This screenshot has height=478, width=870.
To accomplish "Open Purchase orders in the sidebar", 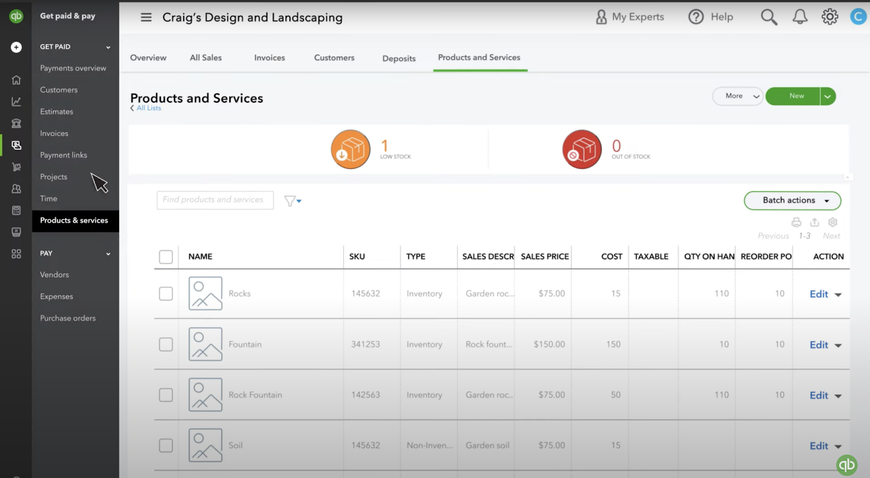I will pos(68,318).
